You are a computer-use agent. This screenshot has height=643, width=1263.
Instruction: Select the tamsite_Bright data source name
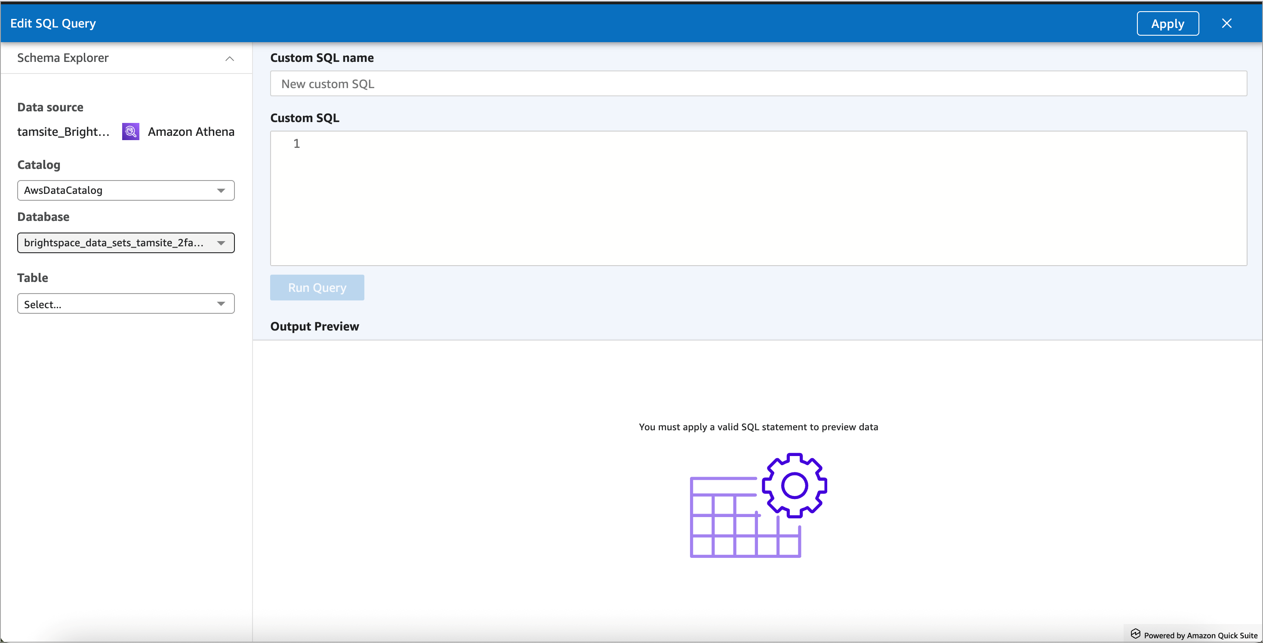[x=64, y=131]
